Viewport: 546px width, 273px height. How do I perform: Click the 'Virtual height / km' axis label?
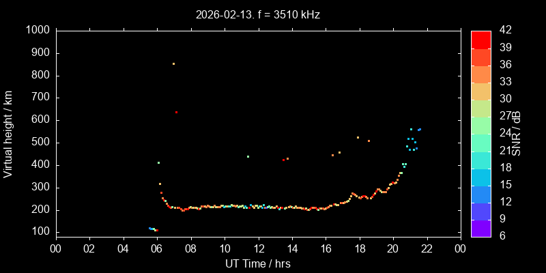click(8, 133)
